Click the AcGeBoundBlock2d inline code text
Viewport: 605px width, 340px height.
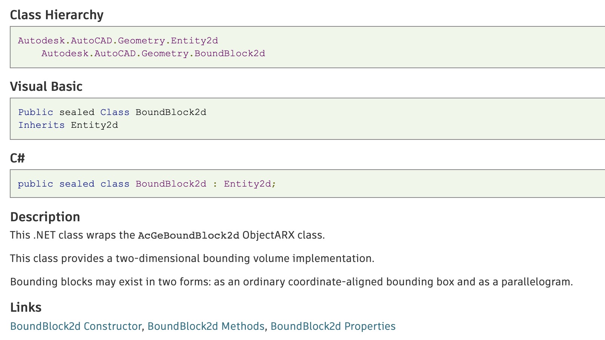(x=189, y=236)
